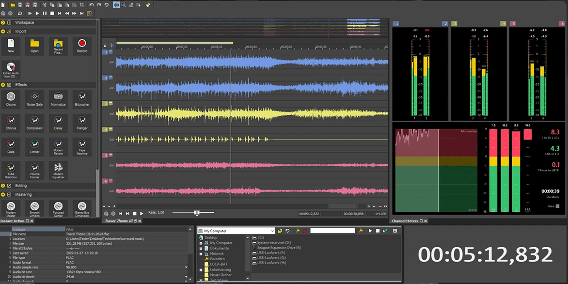The height and width of the screenshot is (284, 568).
Task: Click the Undo arrow in the top toolbar
Action: click(x=91, y=5)
